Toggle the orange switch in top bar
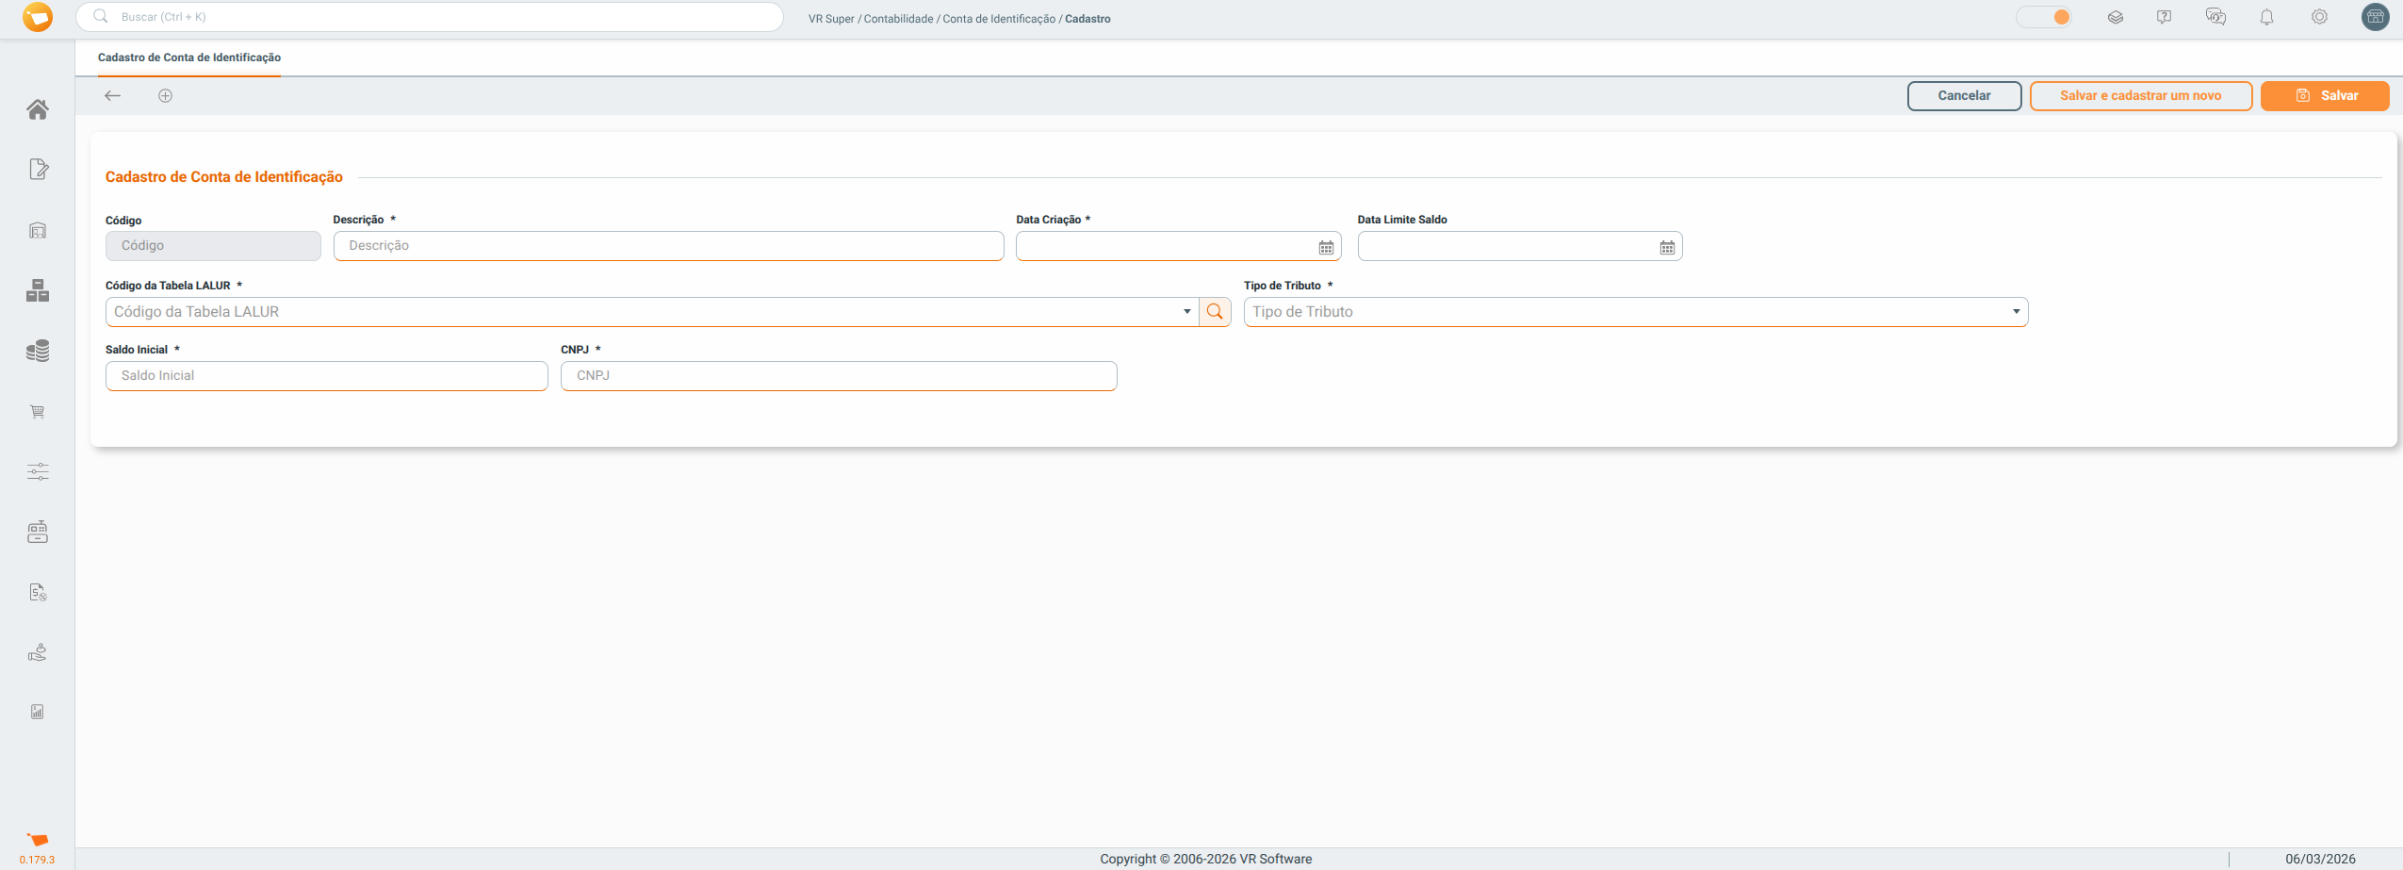This screenshot has height=870, width=2403. [x=2044, y=17]
